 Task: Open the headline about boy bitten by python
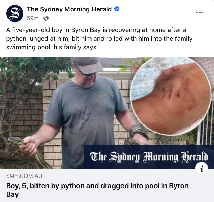[97, 190]
